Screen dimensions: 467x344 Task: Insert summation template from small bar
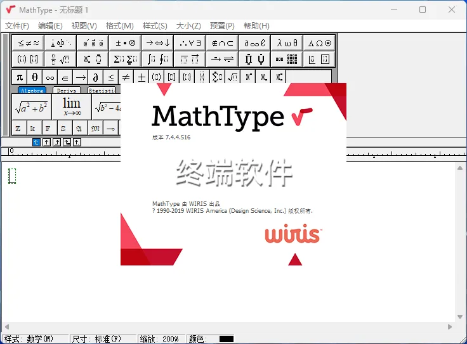click(x=218, y=77)
